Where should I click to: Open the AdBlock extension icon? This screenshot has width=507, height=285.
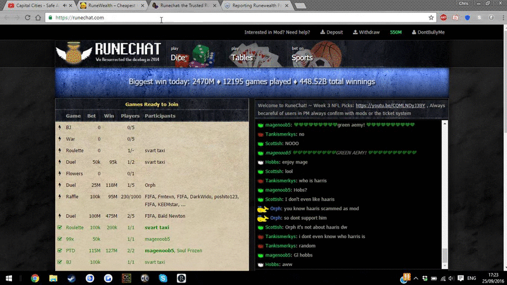point(443,18)
